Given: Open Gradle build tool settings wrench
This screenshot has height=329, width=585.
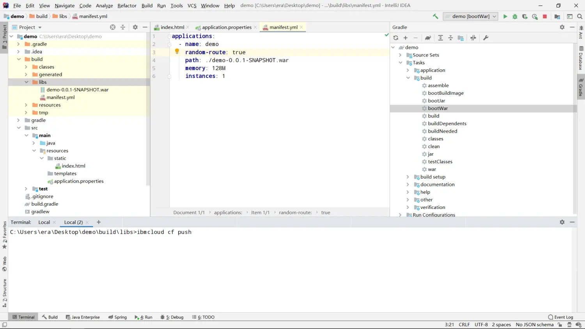Looking at the screenshot, I should point(486,38).
